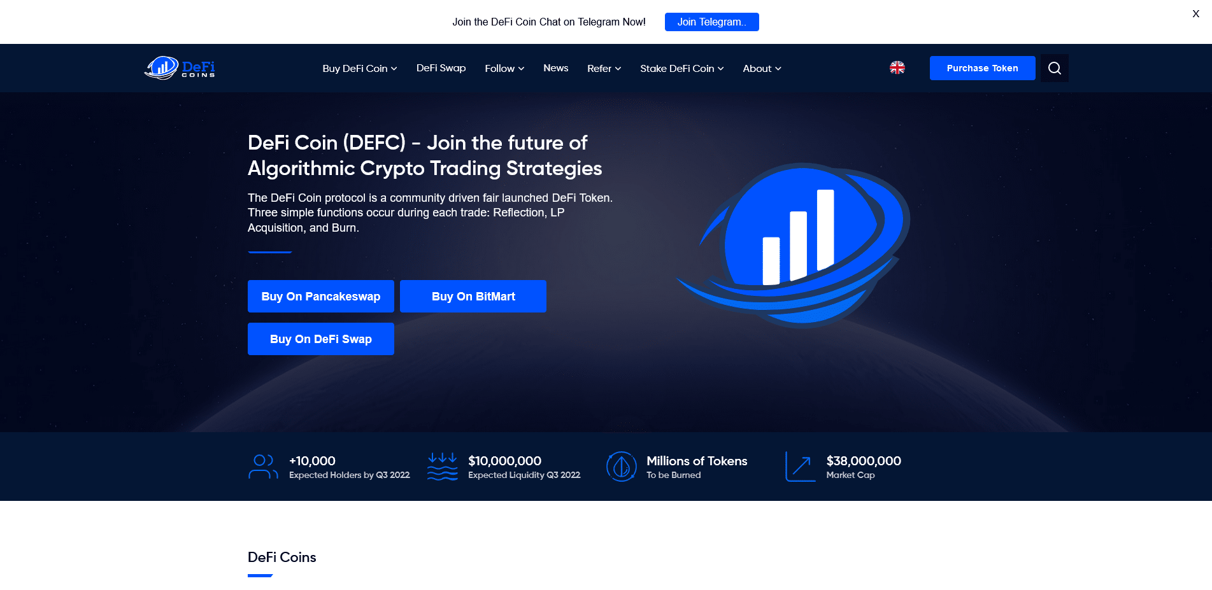
Task: Open the DeFi Swap nav link
Action: coord(441,68)
